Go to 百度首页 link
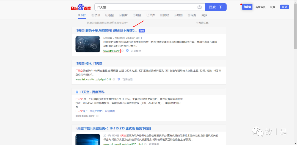 point(260,7)
